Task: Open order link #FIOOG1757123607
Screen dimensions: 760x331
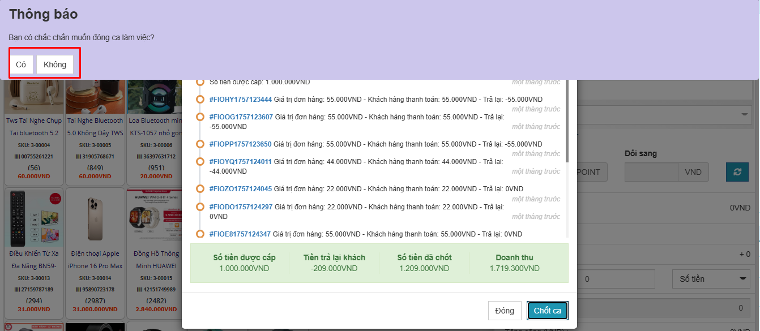Action: [x=241, y=117]
